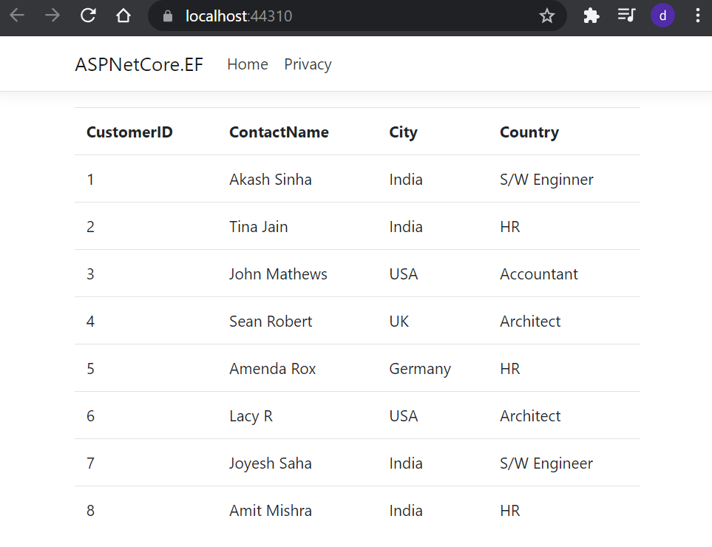The image size is (712, 547).
Task: Open the Privacy nav link
Action: [x=308, y=64]
